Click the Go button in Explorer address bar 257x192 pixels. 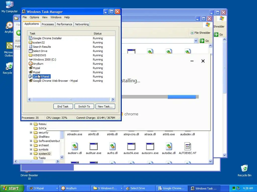pyautogui.click(x=204, y=41)
